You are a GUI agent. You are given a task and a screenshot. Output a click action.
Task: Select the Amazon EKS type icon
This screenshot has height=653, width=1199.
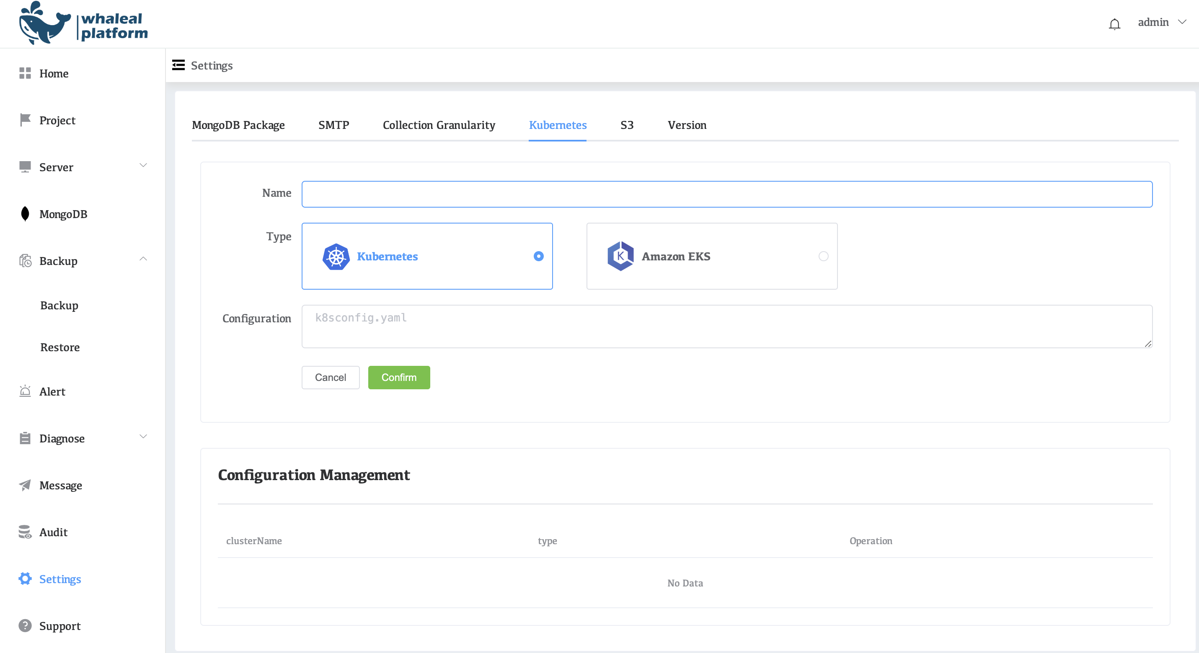tap(621, 256)
